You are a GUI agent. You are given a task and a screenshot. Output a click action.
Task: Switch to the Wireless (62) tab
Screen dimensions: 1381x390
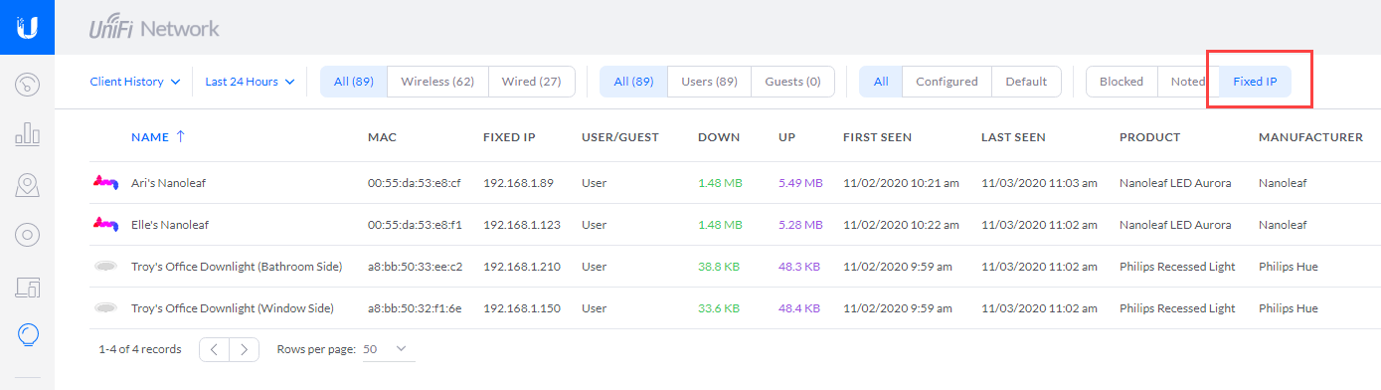coord(437,82)
